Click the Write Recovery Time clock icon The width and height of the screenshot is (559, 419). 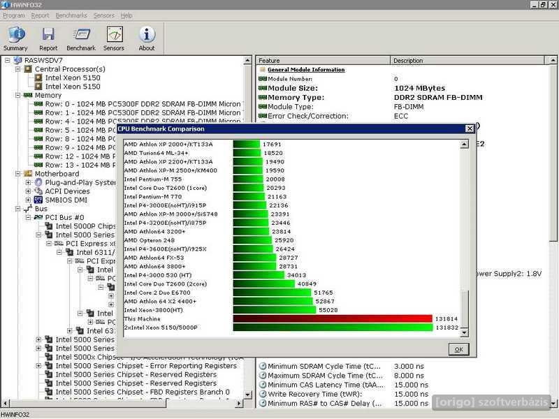263,394
